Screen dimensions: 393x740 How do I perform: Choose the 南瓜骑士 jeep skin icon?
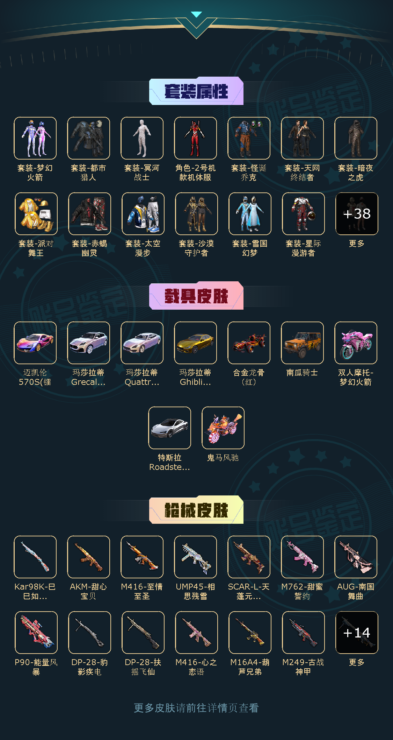[302, 343]
